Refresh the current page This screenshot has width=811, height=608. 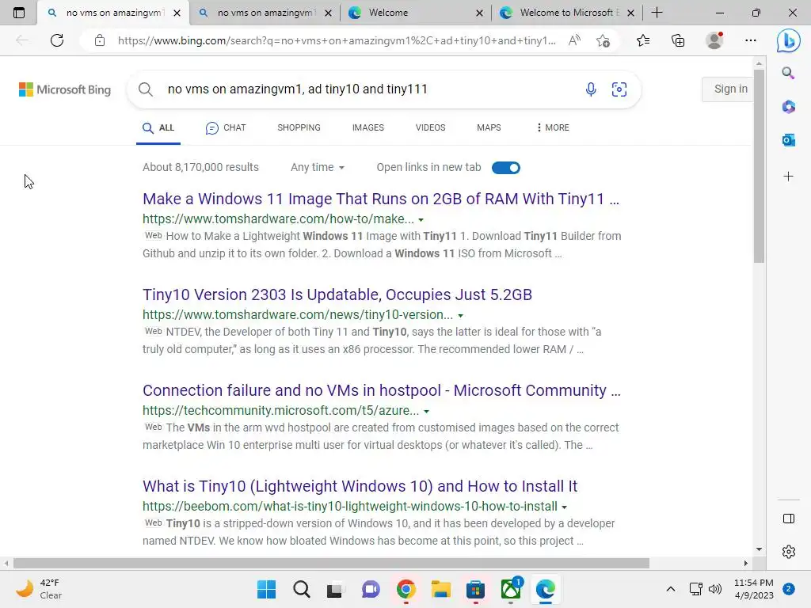[57, 40]
